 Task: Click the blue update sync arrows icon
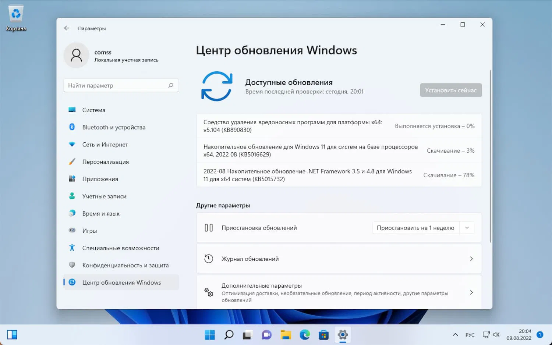coord(217,86)
